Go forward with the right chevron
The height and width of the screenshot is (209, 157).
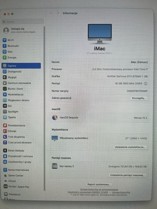coord(58,13)
